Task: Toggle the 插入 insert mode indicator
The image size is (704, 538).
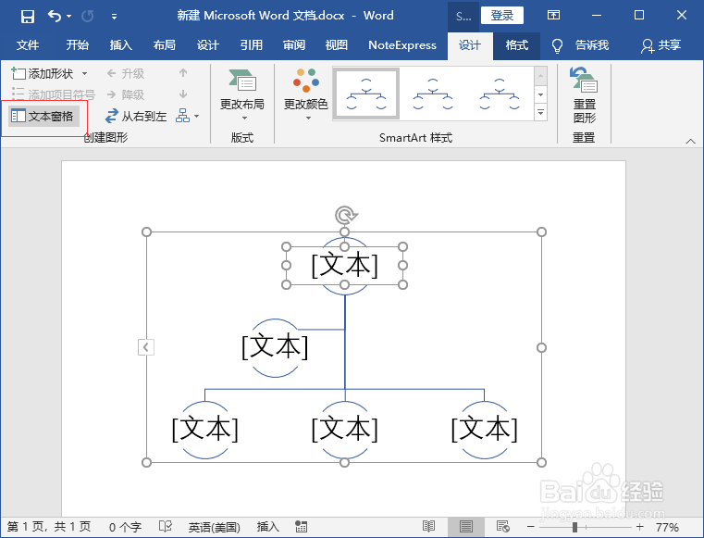Action: (268, 527)
